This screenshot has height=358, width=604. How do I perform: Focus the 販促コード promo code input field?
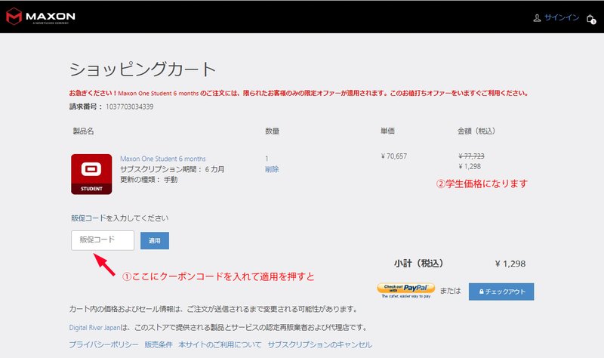[x=103, y=240]
